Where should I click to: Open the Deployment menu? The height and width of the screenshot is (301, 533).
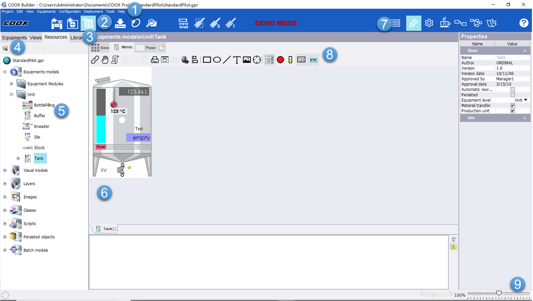tap(93, 11)
